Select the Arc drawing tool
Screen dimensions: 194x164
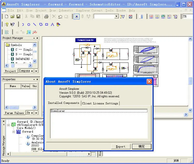(23, 25)
